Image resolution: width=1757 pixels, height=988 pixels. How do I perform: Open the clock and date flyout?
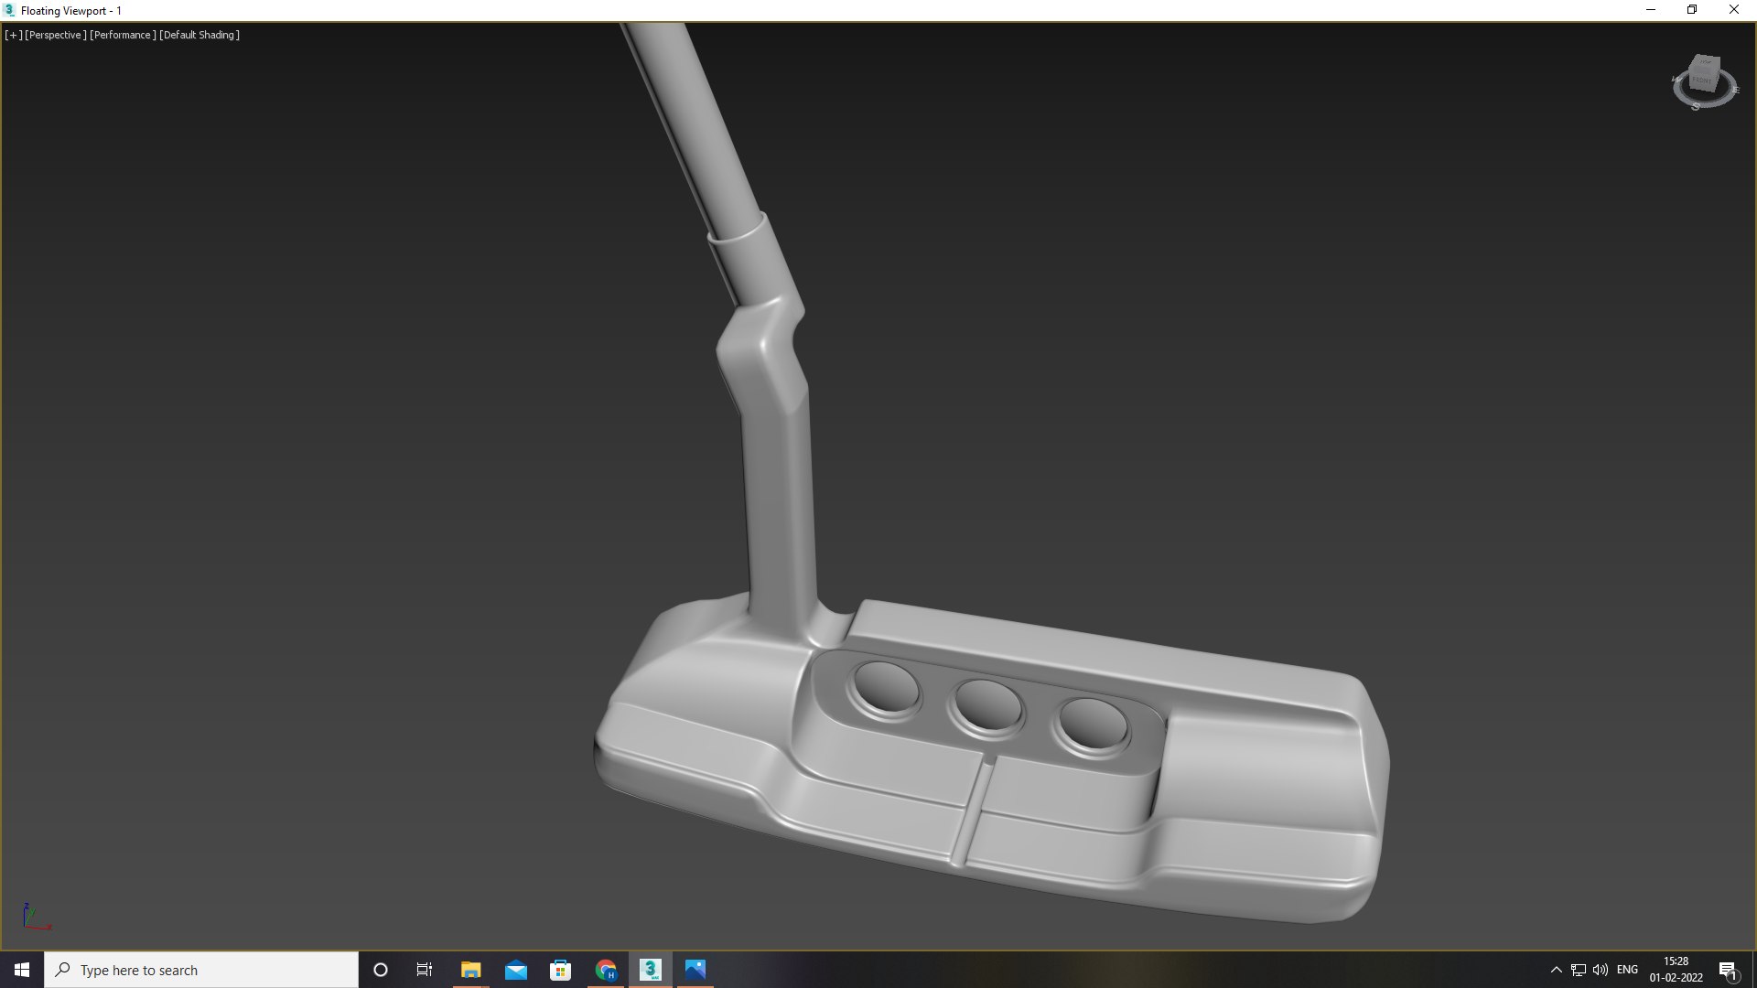pos(1676,970)
